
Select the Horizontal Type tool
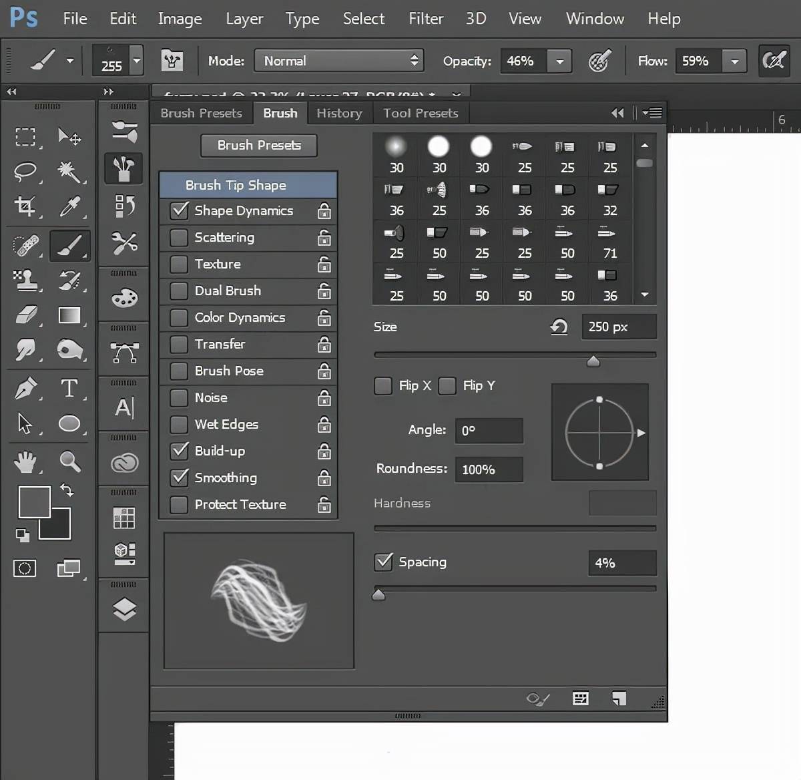tap(69, 388)
